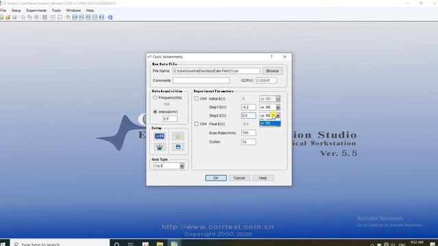Open the Setup menu
The height and width of the screenshot is (246, 438).
pyautogui.click(x=16, y=10)
